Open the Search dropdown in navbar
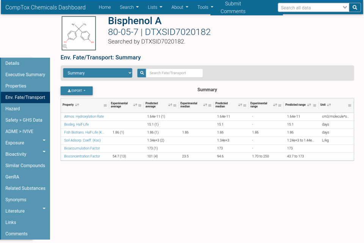Viewport: 364px width, 243px height. tap(129, 7)
